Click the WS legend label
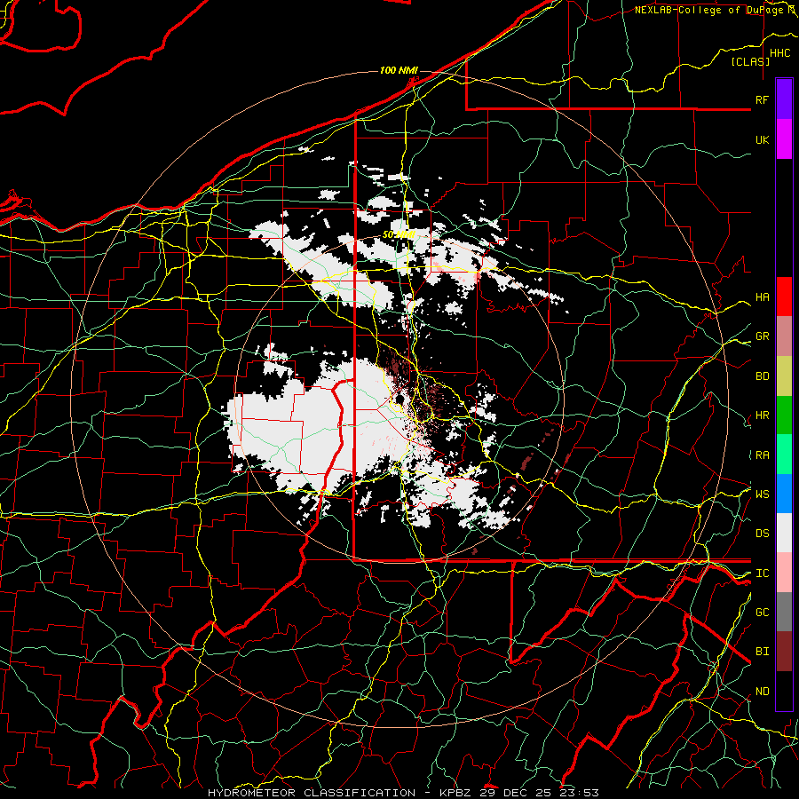The width and height of the screenshot is (799, 799). point(762,494)
